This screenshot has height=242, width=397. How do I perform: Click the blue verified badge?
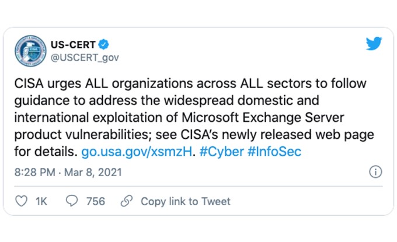103,44
